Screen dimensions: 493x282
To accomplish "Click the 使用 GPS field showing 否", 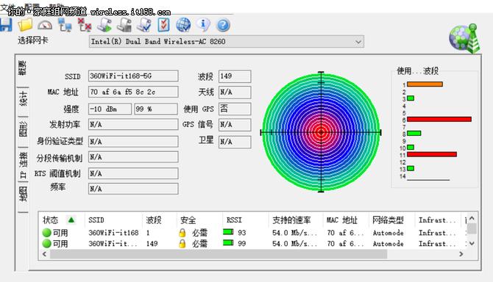I will pyautogui.click(x=235, y=109).
